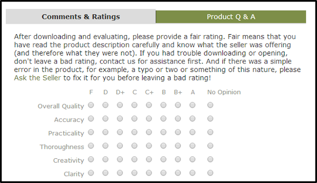Choose No Opinion for Thoroughness

pyautogui.click(x=210, y=146)
